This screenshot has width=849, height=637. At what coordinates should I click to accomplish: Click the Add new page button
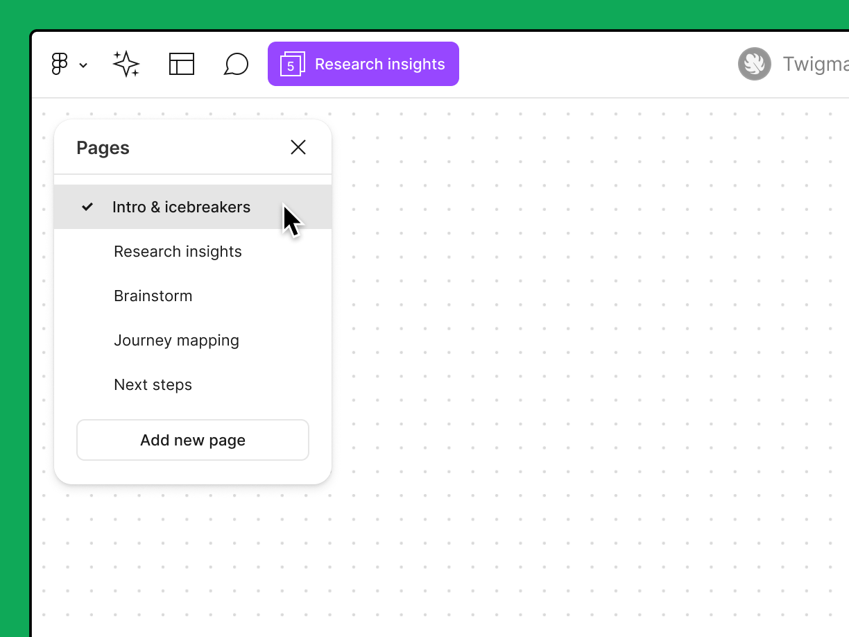tap(192, 440)
